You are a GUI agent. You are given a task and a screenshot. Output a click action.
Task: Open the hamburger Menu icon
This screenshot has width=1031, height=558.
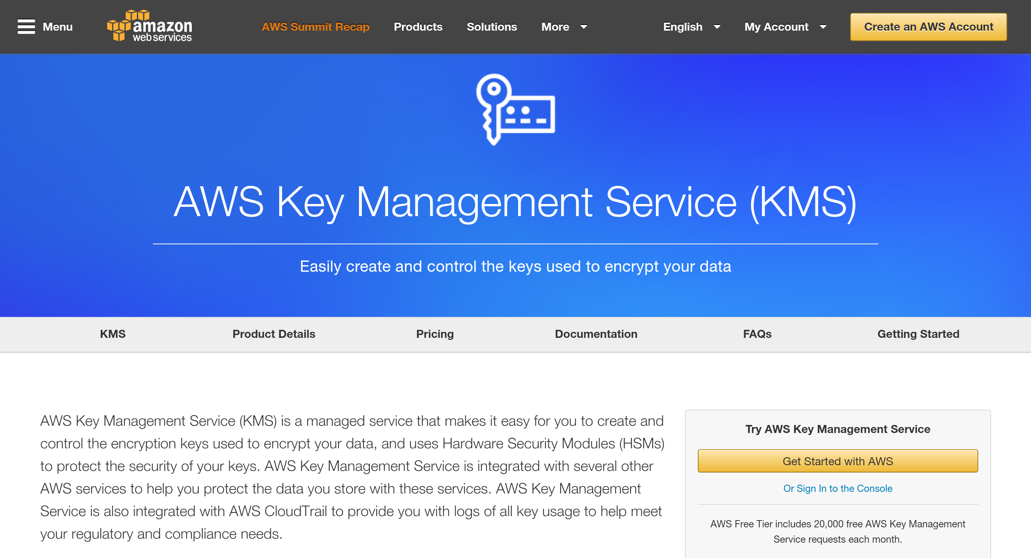[26, 27]
